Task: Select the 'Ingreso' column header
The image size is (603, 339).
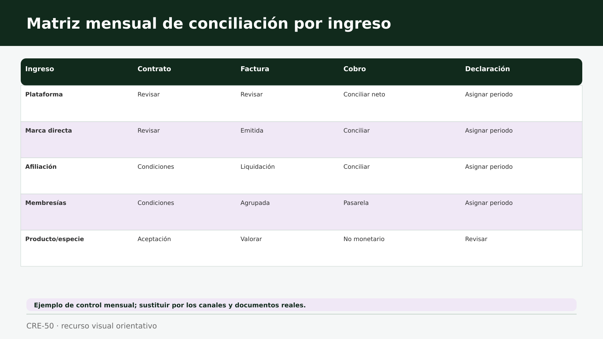Action: point(40,69)
